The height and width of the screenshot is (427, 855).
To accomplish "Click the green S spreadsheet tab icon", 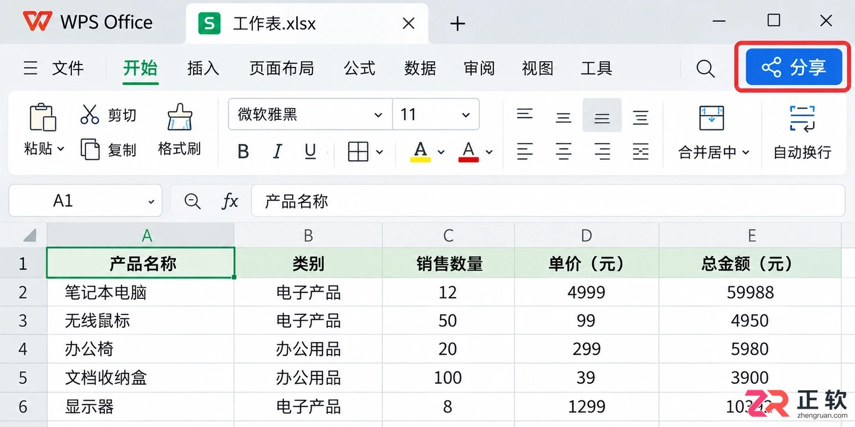I will pos(209,23).
